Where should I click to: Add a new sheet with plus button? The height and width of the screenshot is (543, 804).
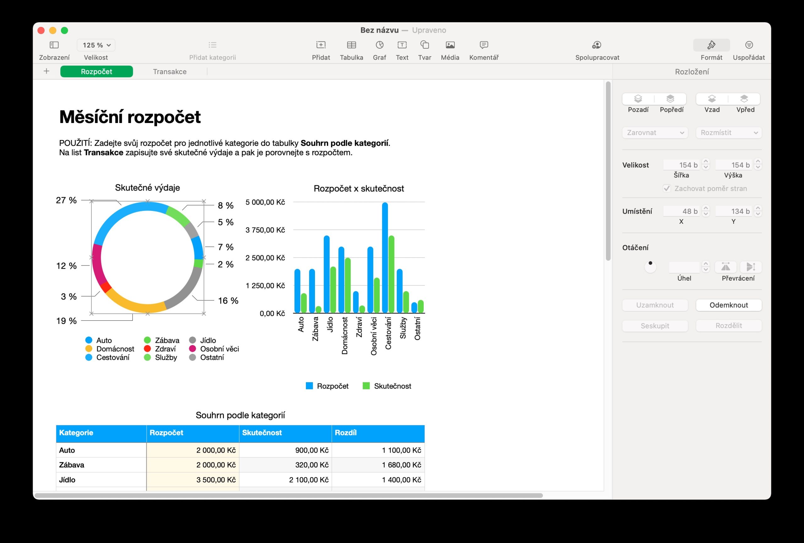(x=46, y=71)
